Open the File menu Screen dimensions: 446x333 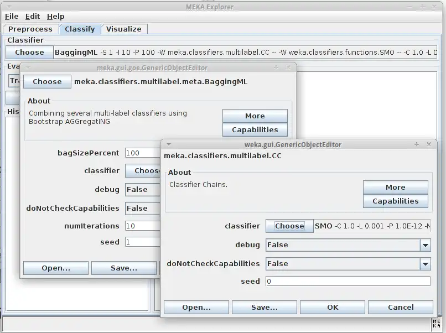click(x=11, y=16)
